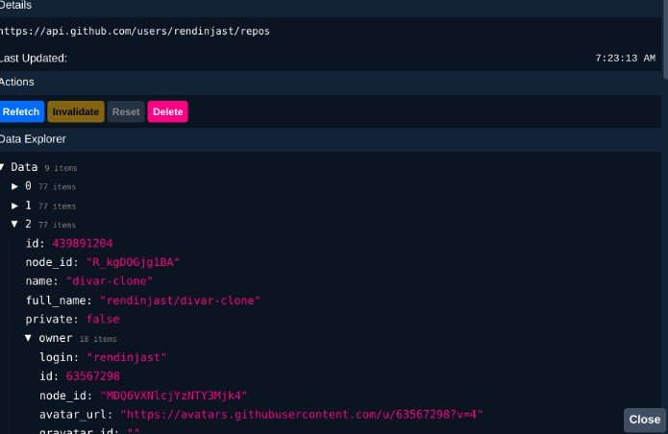The height and width of the screenshot is (434, 668).
Task: Click the 7:23:13 AM last updated time
Action: click(625, 59)
